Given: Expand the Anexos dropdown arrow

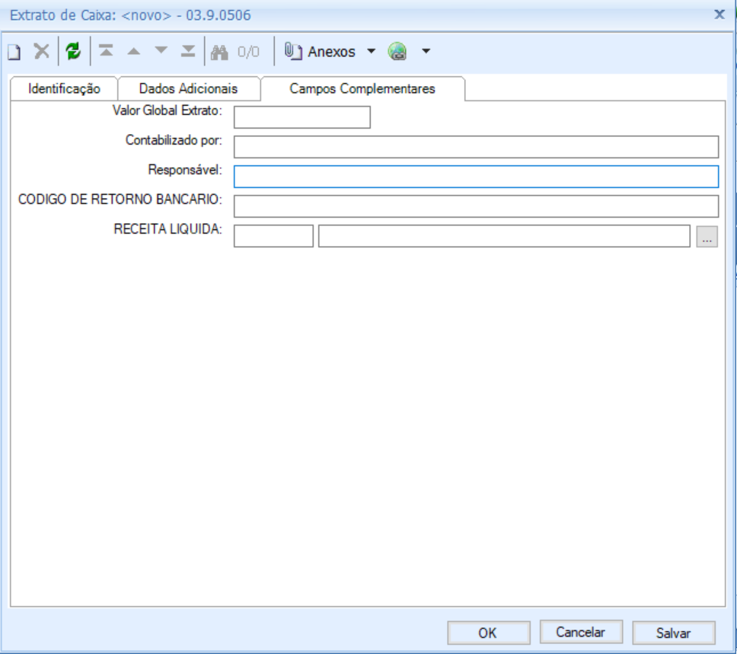Looking at the screenshot, I should click(372, 51).
